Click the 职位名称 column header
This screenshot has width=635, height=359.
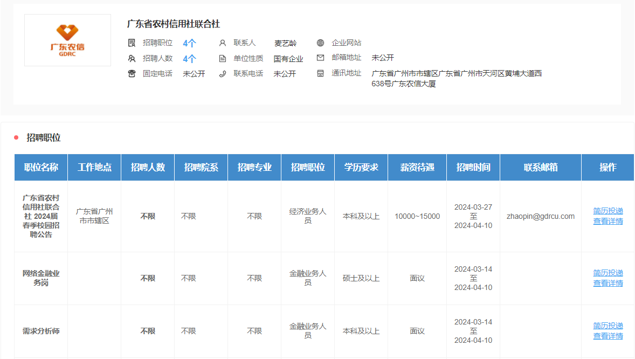coord(41,167)
